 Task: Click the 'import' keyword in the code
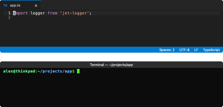pyautogui.click(x=20, y=13)
